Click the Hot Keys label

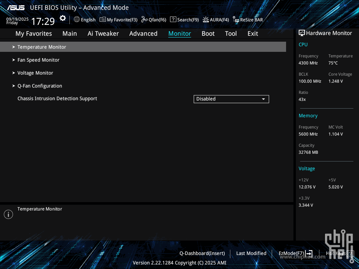click(336, 253)
